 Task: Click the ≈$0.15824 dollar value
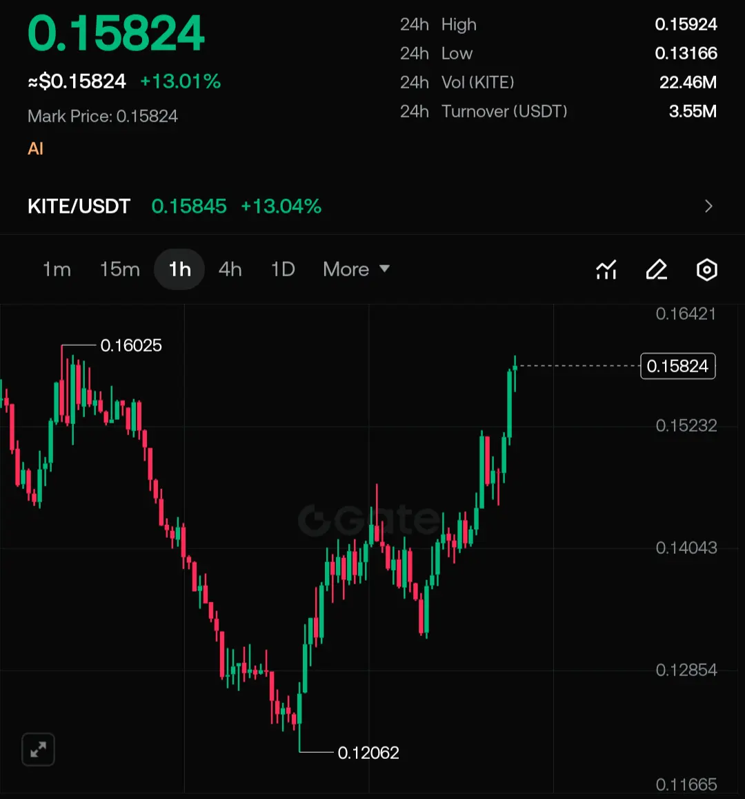(77, 81)
